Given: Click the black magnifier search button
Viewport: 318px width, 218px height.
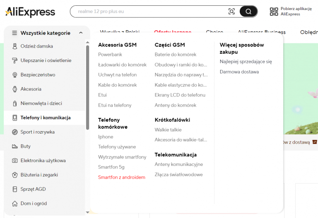Looking at the screenshot, I should pos(248,11).
